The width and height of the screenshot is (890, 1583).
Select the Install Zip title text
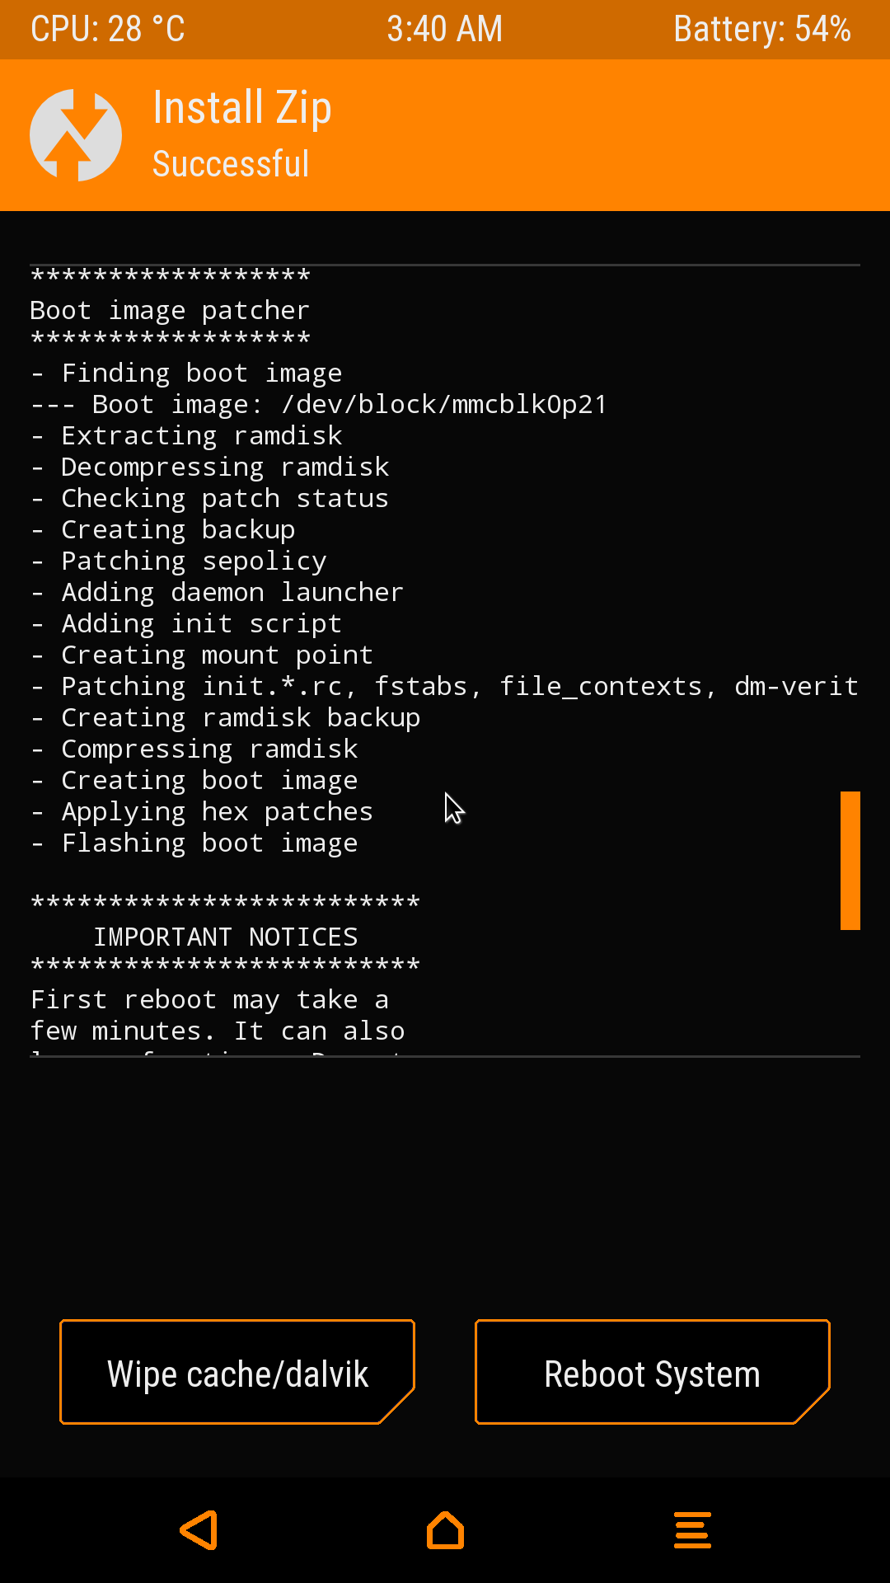[x=242, y=108]
